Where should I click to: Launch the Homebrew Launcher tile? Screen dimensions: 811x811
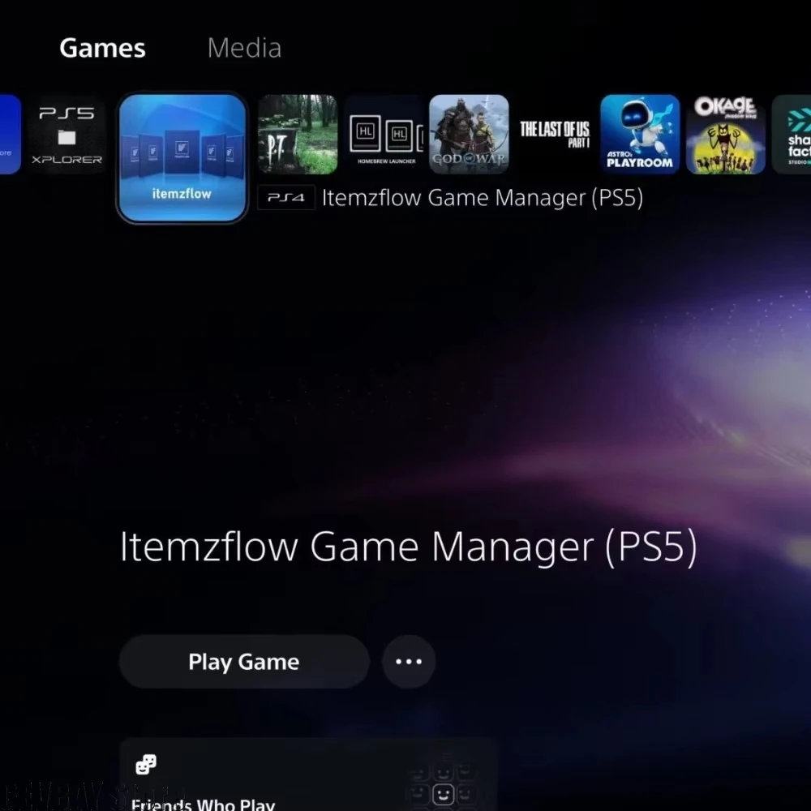point(384,134)
